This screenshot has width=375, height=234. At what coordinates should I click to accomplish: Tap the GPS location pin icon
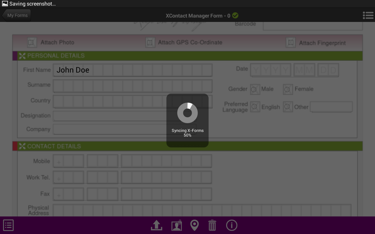195,225
